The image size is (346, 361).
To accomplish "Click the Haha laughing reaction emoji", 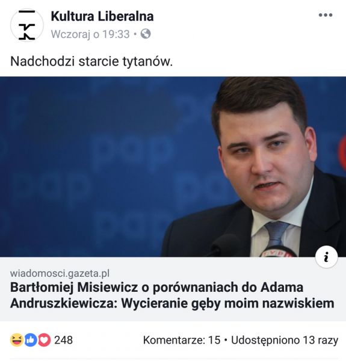I will (17, 340).
